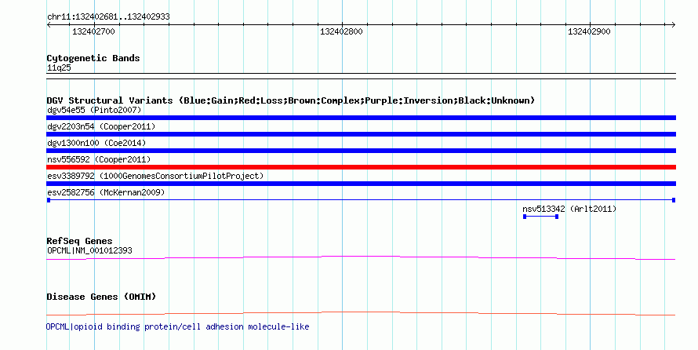Click the ruler's right end arrow
The image size is (698, 350).
(x=674, y=25)
